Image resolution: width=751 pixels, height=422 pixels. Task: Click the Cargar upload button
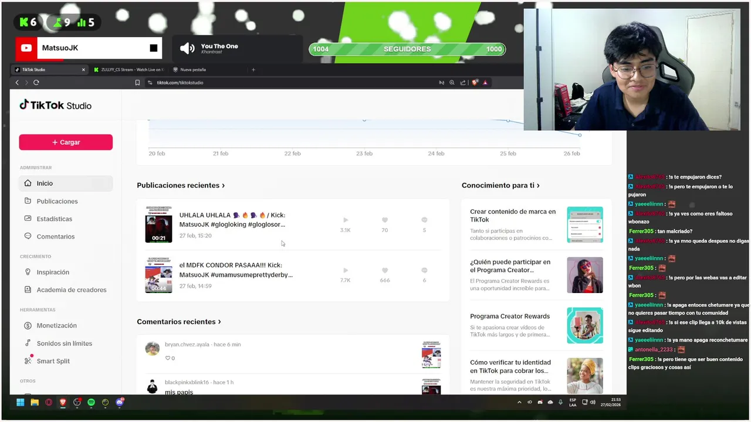click(x=66, y=142)
